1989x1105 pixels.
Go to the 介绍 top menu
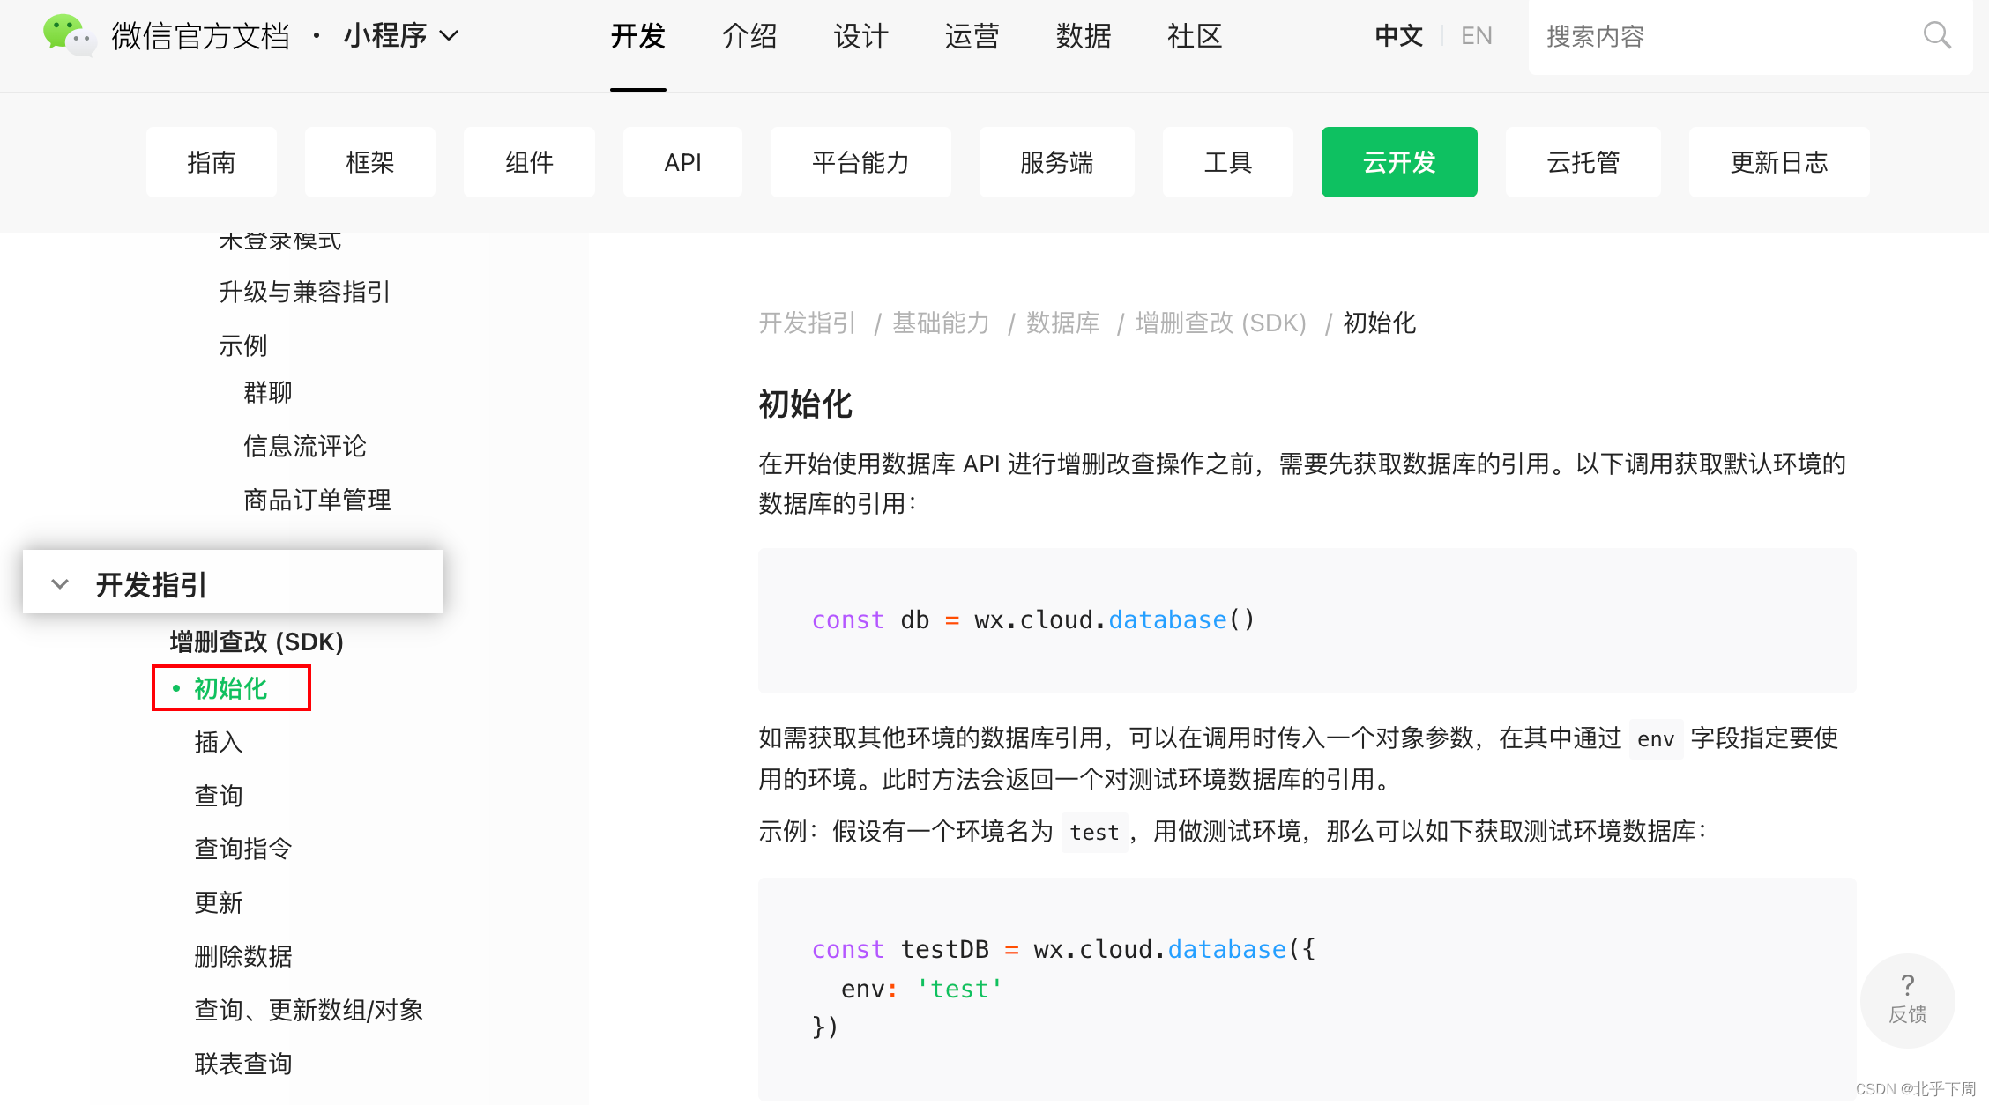click(749, 36)
